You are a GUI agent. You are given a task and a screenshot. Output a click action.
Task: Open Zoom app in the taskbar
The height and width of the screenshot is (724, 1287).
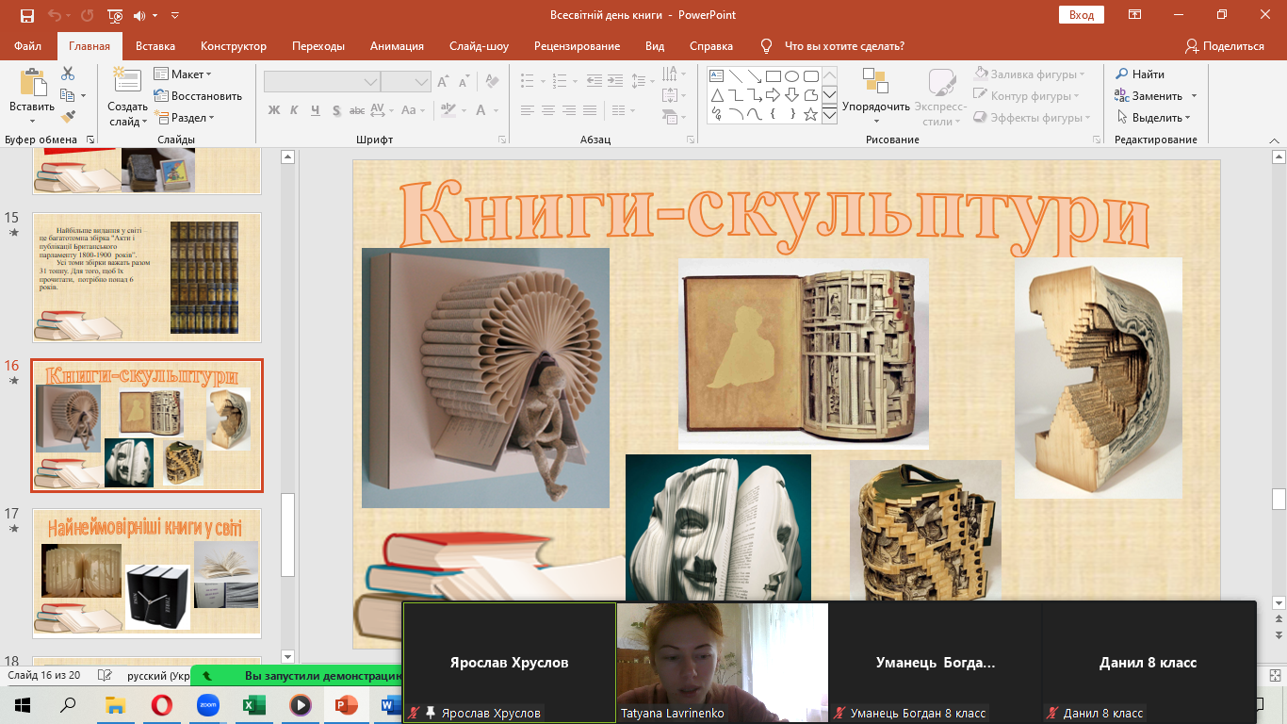(208, 704)
